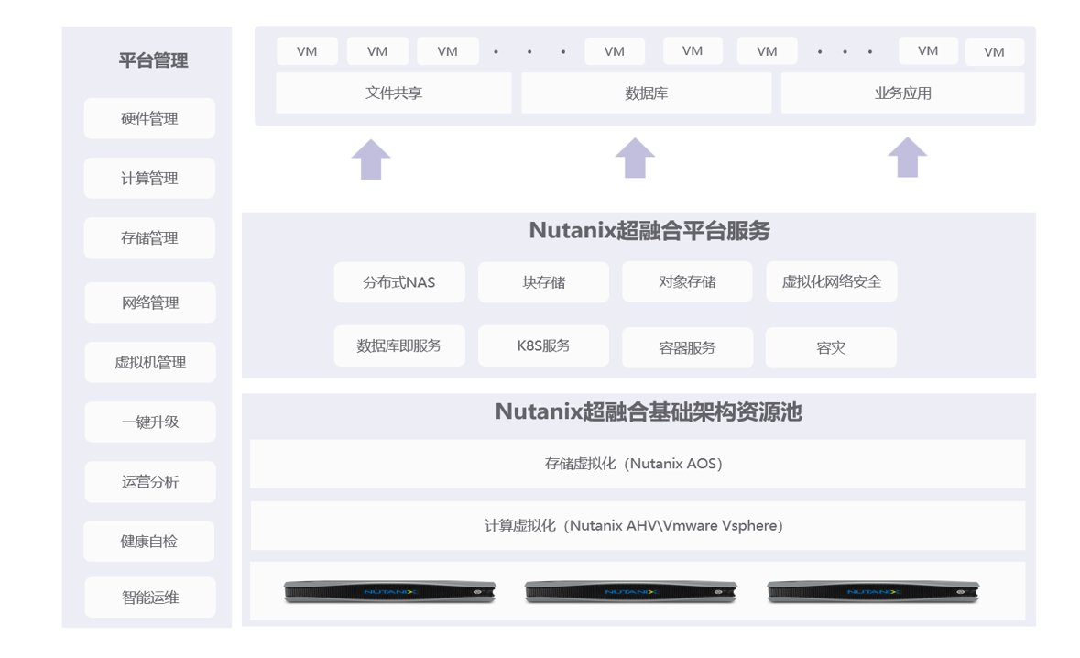Click the 块存储 service box
1080x658 pixels.
click(543, 281)
